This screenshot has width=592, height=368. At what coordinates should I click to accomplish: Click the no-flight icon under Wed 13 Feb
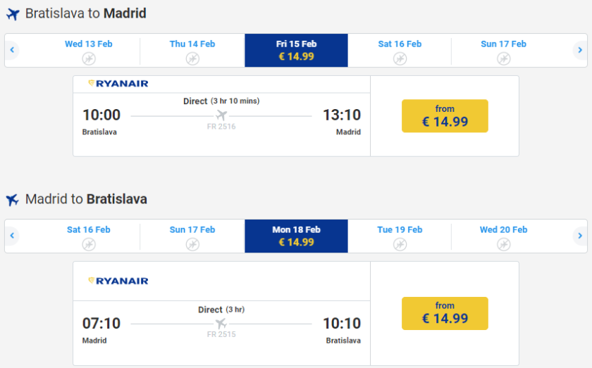coord(89,58)
